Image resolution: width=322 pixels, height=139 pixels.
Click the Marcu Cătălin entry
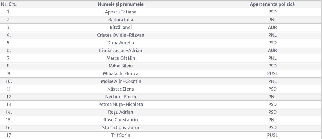(121, 58)
